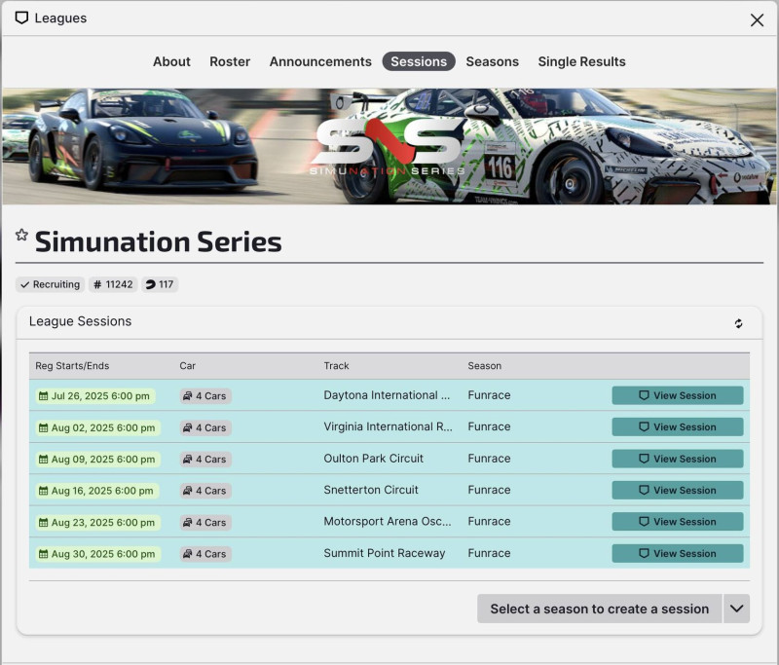Screen dimensions: 779x665
Task: Select the Sessions tab
Action: click(x=419, y=61)
